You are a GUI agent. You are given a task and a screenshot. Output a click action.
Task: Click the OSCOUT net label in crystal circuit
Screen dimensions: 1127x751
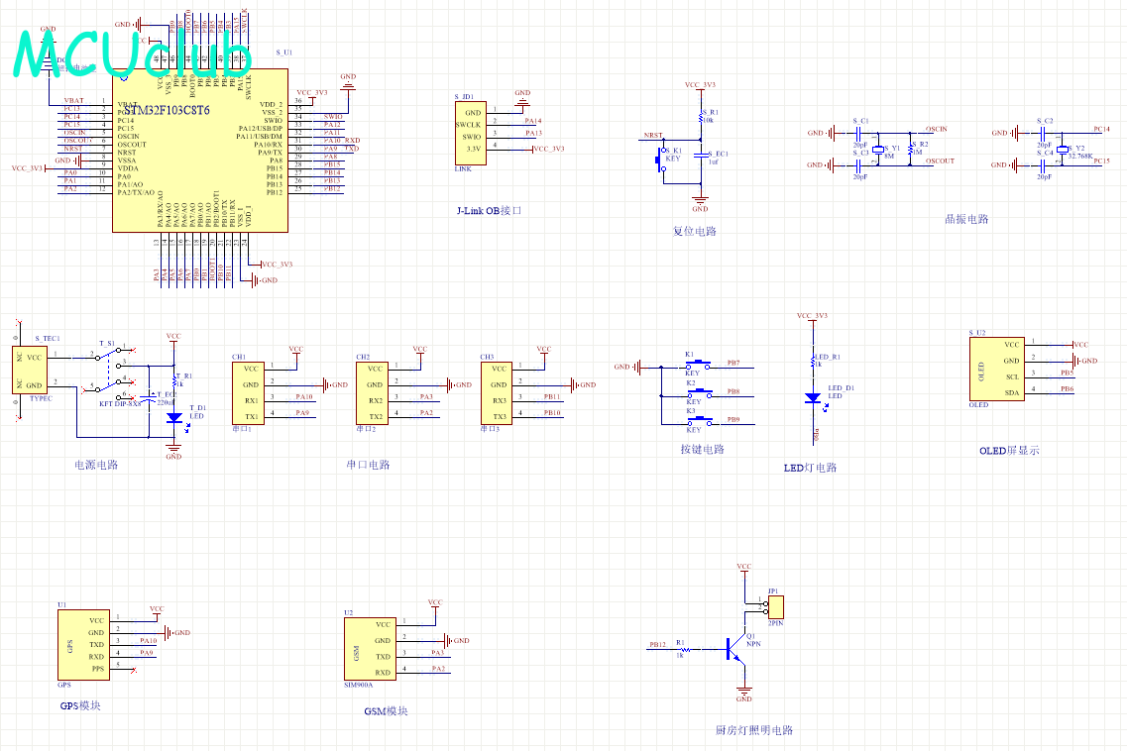coord(940,161)
